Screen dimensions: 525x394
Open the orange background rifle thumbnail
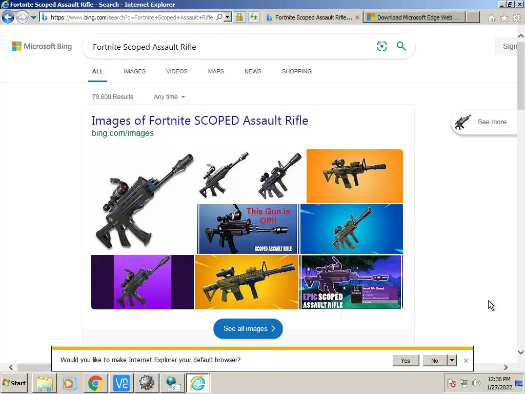click(355, 176)
